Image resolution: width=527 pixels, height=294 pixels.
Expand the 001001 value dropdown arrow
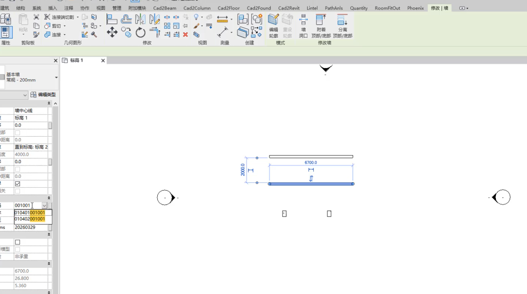[44, 205]
